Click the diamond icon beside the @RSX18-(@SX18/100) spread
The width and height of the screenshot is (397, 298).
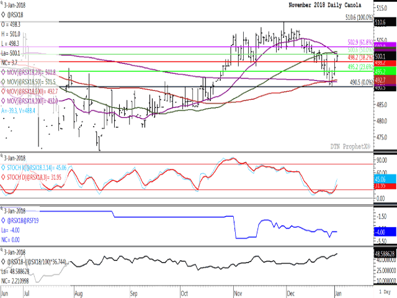pos(3,262)
